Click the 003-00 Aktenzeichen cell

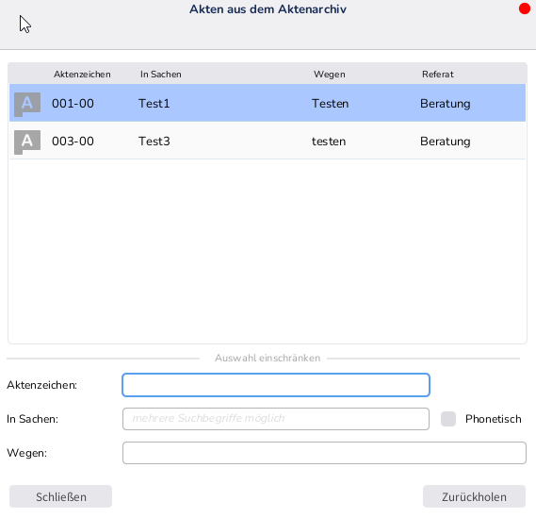point(73,142)
